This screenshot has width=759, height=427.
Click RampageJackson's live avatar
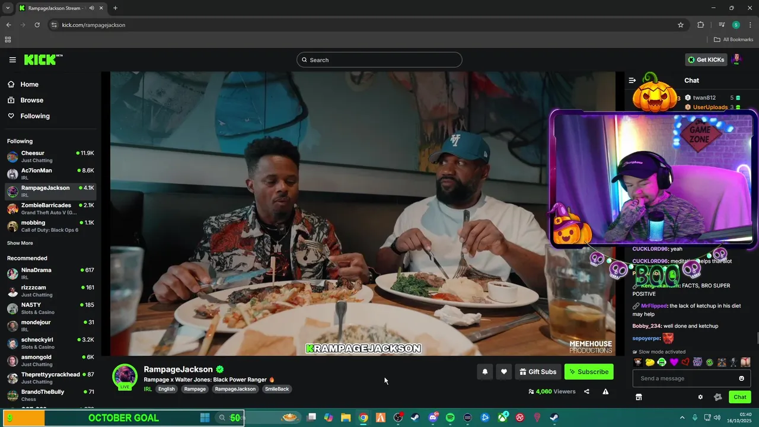(x=125, y=377)
